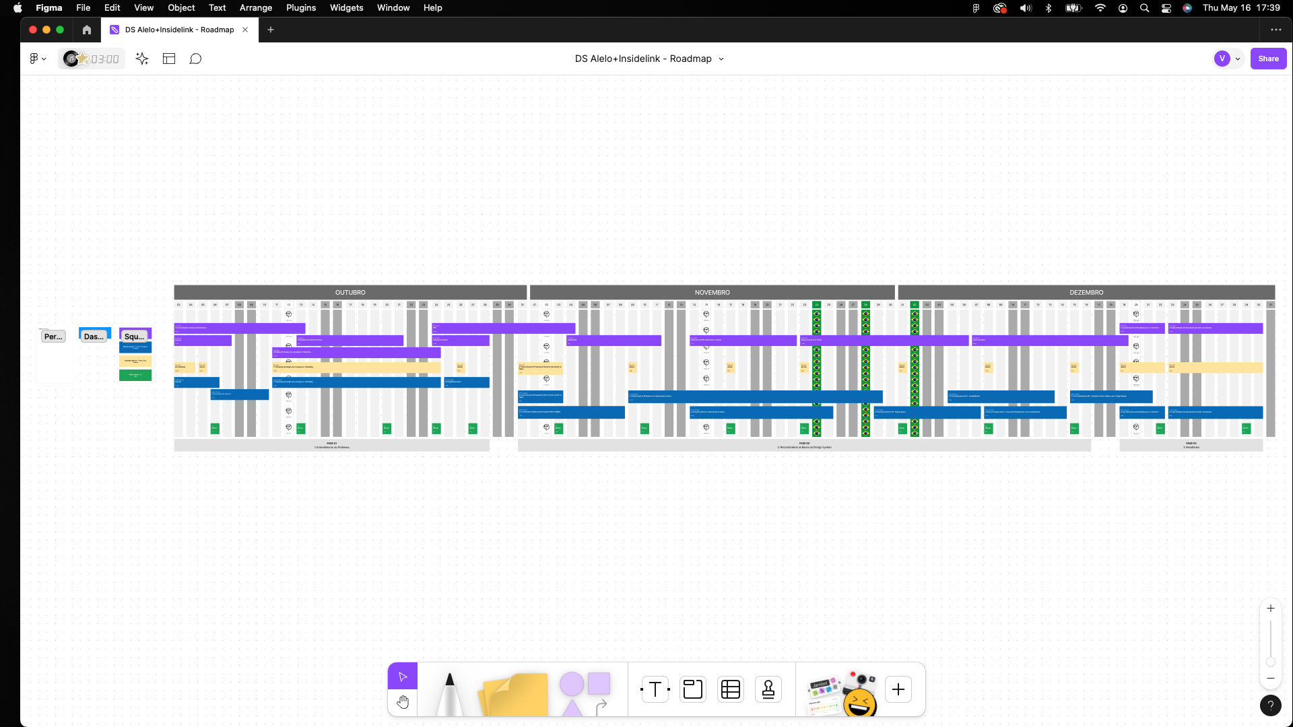Select the Text tool

(655, 689)
